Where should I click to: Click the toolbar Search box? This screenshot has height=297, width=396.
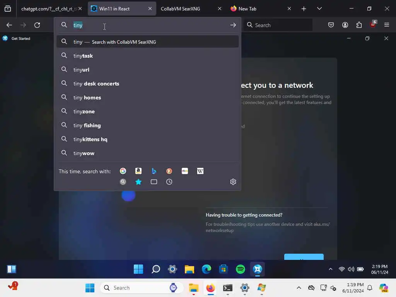[278, 25]
